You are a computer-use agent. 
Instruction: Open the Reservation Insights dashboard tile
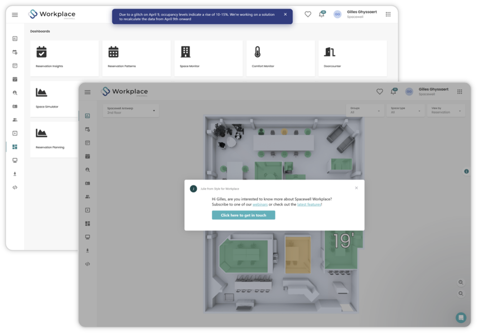click(x=64, y=58)
